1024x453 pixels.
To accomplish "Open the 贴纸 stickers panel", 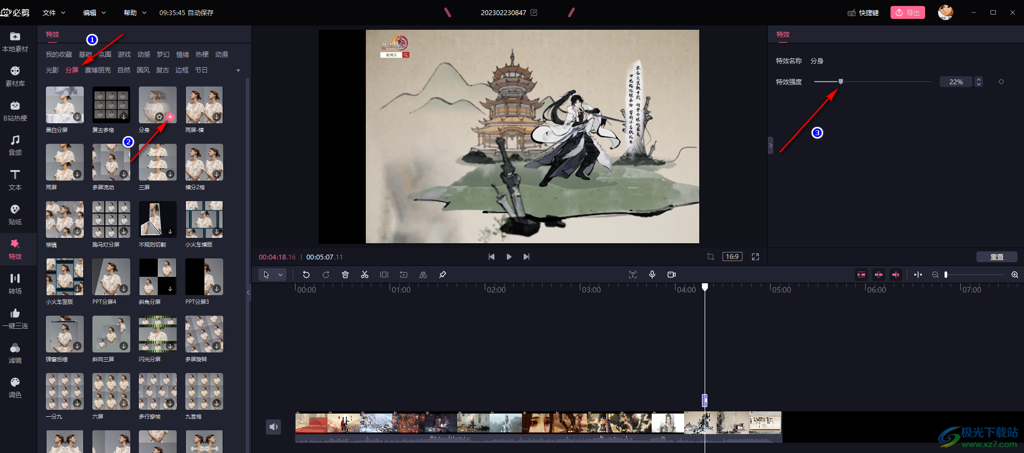I will 15,215.
